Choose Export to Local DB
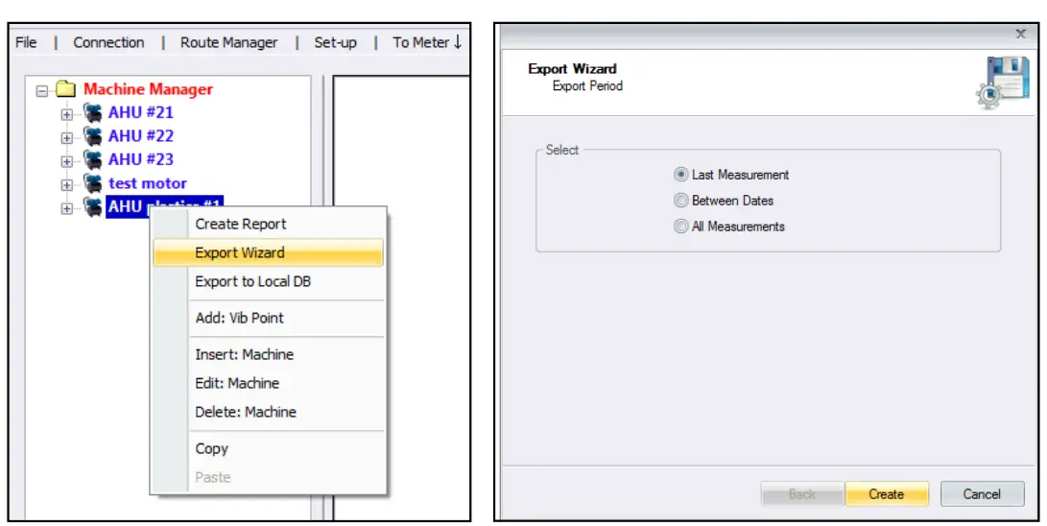The height and width of the screenshot is (526, 1047). [x=269, y=281]
